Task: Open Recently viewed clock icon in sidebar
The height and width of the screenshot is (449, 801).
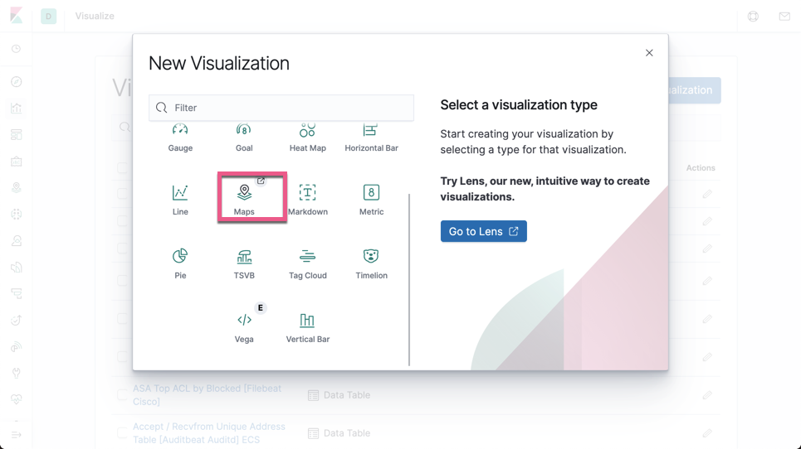Action: [17, 49]
